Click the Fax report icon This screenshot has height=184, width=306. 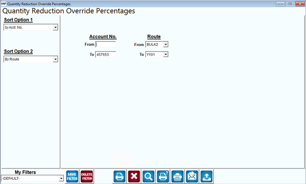pyautogui.click(x=178, y=177)
